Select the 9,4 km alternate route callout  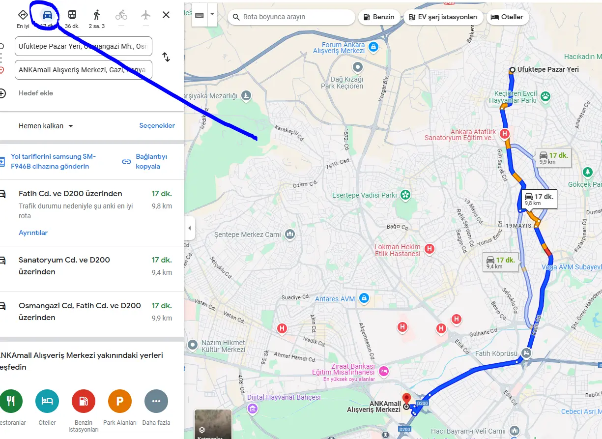coord(500,263)
